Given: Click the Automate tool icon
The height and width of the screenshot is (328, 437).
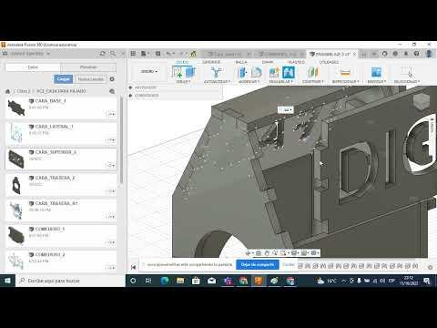Looking at the screenshot, I should (216, 72).
